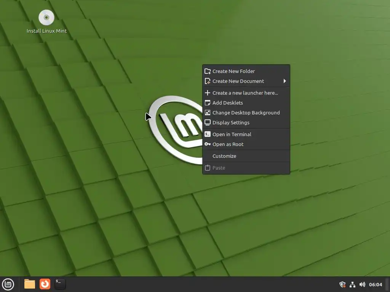This screenshot has width=390, height=292.
Task: Open Display Settings from context menu
Action: [x=246, y=123]
